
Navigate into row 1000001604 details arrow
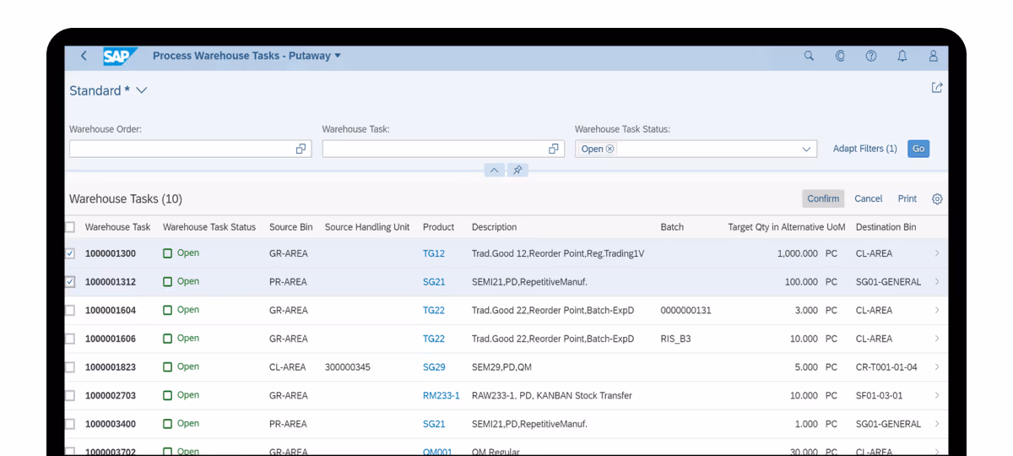click(937, 310)
